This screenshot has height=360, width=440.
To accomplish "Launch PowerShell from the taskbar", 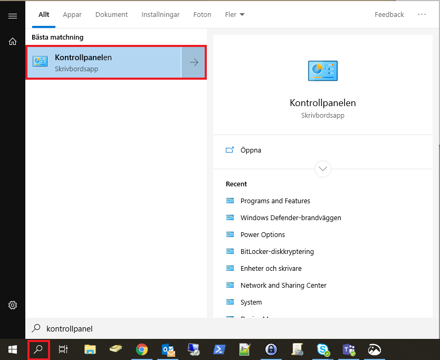I will (219, 349).
